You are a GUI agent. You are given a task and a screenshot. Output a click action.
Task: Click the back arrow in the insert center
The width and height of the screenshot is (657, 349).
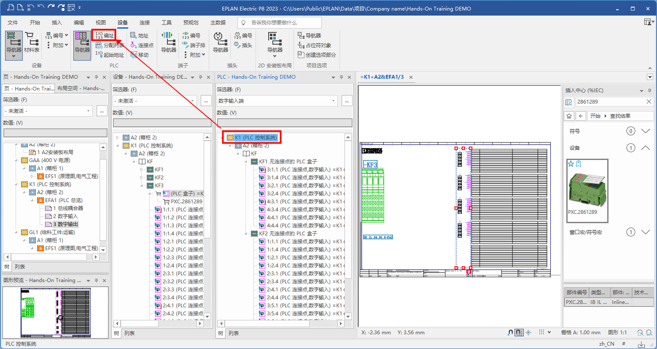click(x=581, y=116)
